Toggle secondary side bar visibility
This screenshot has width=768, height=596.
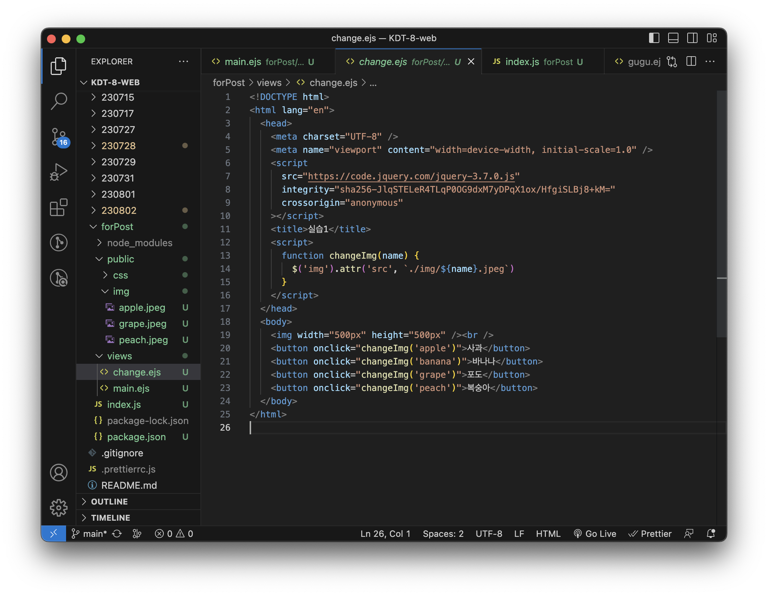pos(692,38)
